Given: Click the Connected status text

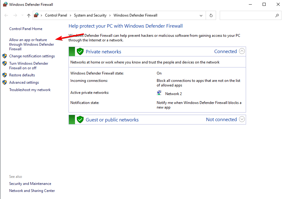Looking at the screenshot, I should (226, 52).
